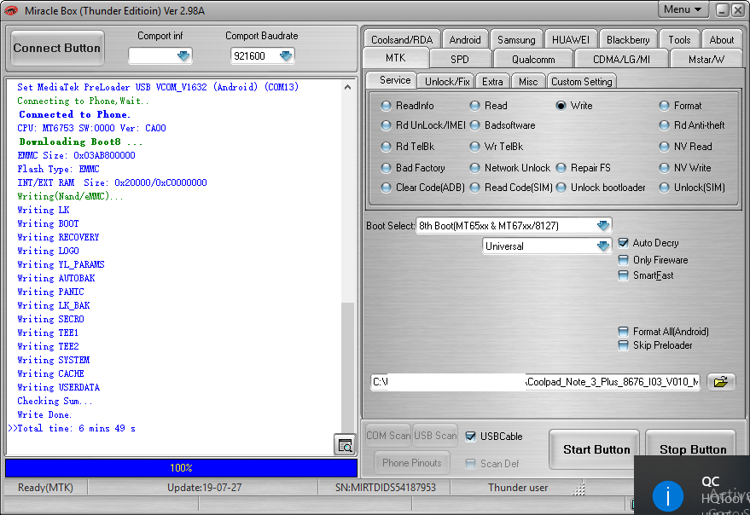Open the Extra sub-tab
750x515 pixels.
pyautogui.click(x=492, y=82)
